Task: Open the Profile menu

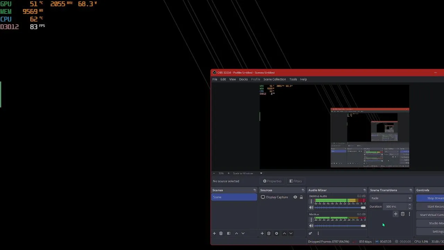Action: 256,79
